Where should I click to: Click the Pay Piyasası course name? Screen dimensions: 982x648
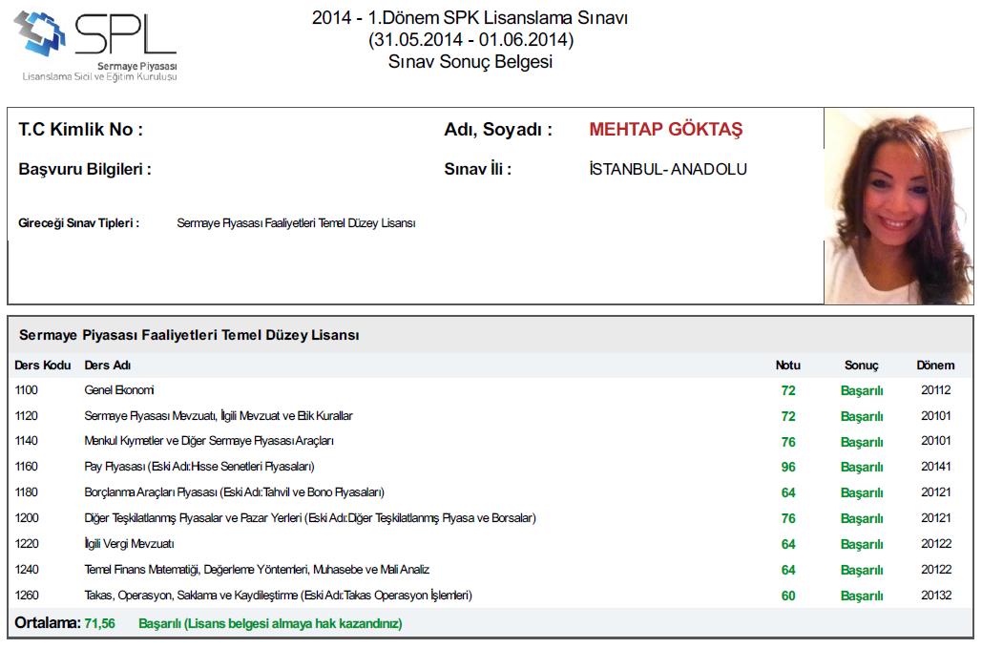[199, 467]
